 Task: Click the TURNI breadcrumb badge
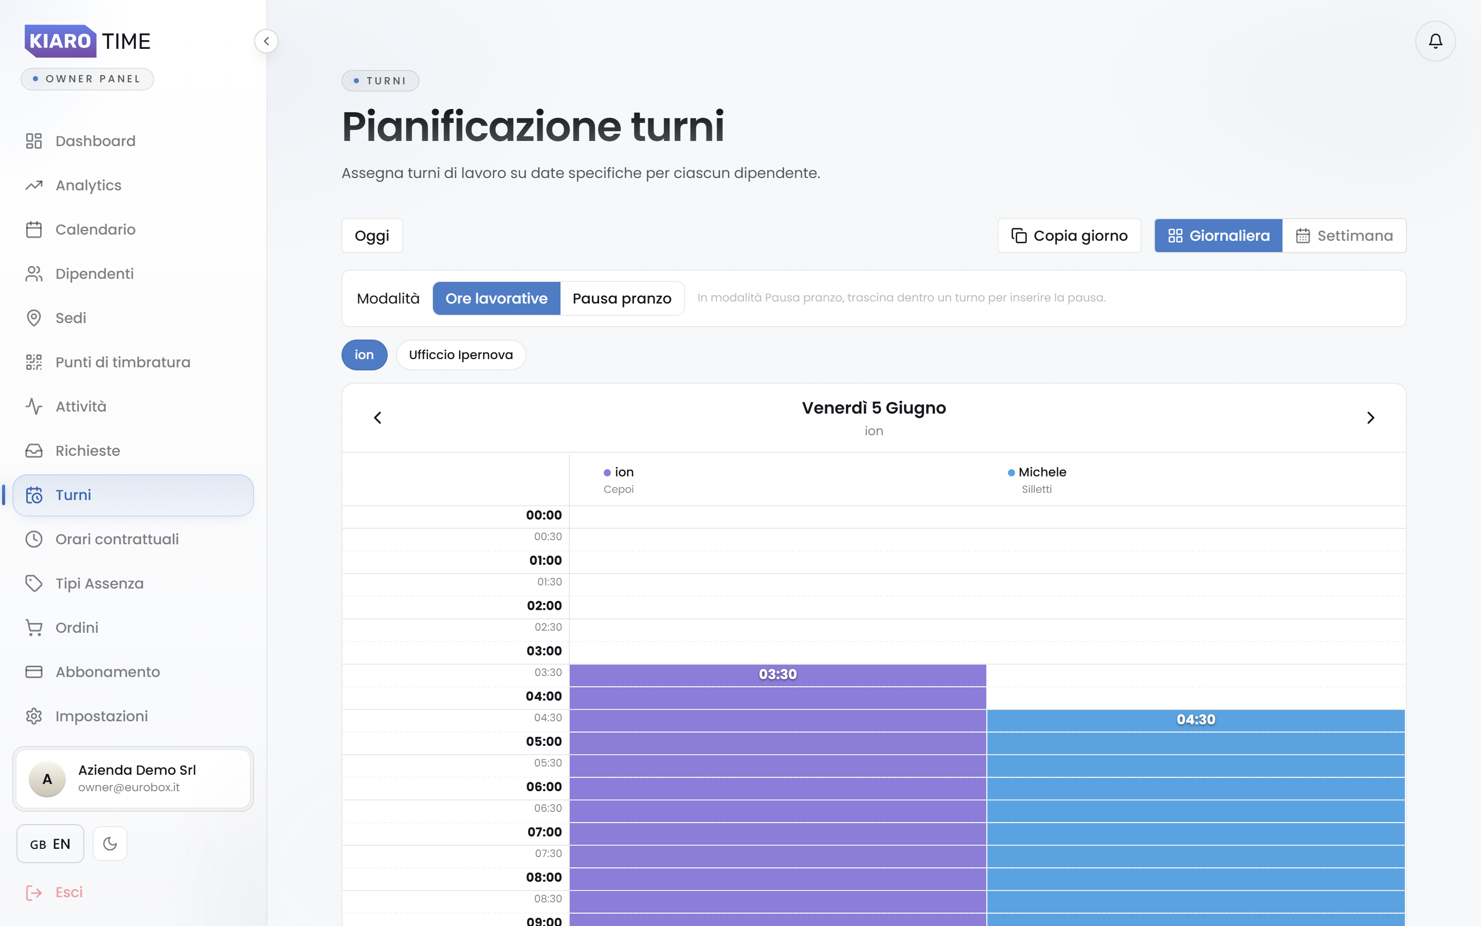pyautogui.click(x=380, y=81)
